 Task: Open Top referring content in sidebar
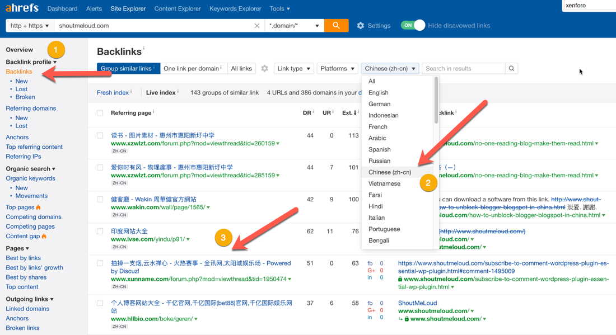[x=34, y=147]
